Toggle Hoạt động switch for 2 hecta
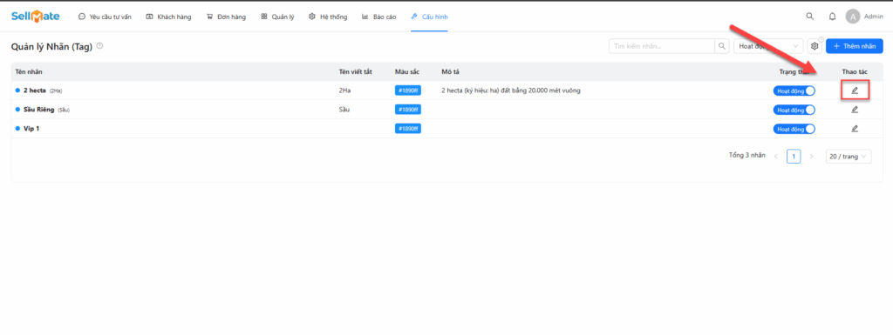893x335 pixels. pos(794,90)
